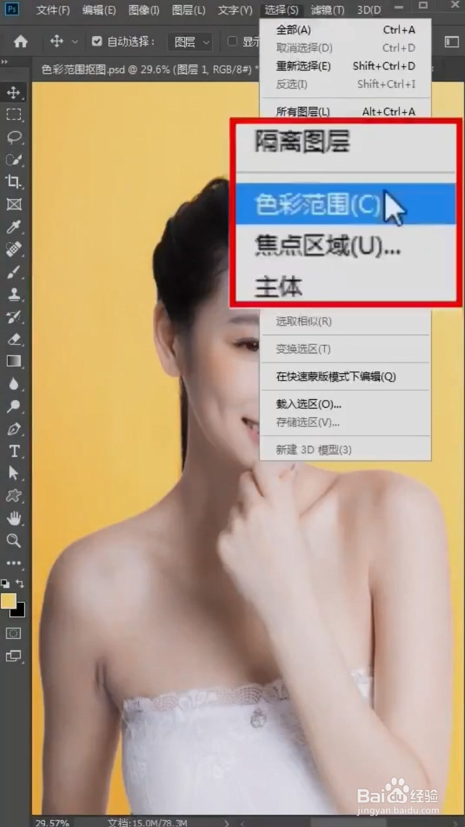465x827 pixels.
Task: Choose 全部(A) from Select menu
Action: [346, 30]
